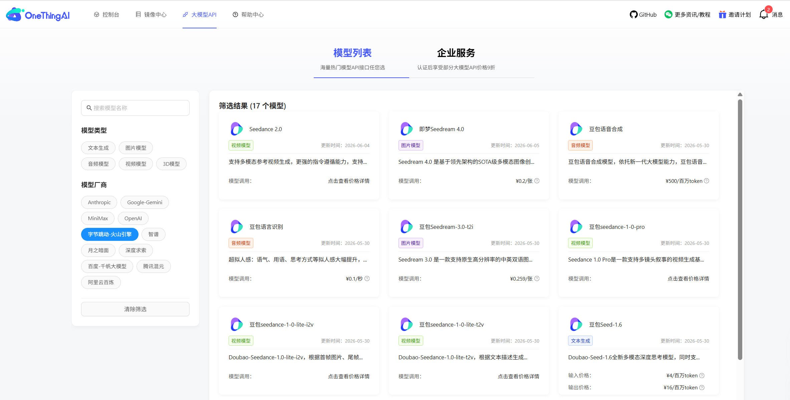This screenshot has height=400, width=790.
Task: Click the Seedance 2.0 model logo
Action: tap(237, 129)
